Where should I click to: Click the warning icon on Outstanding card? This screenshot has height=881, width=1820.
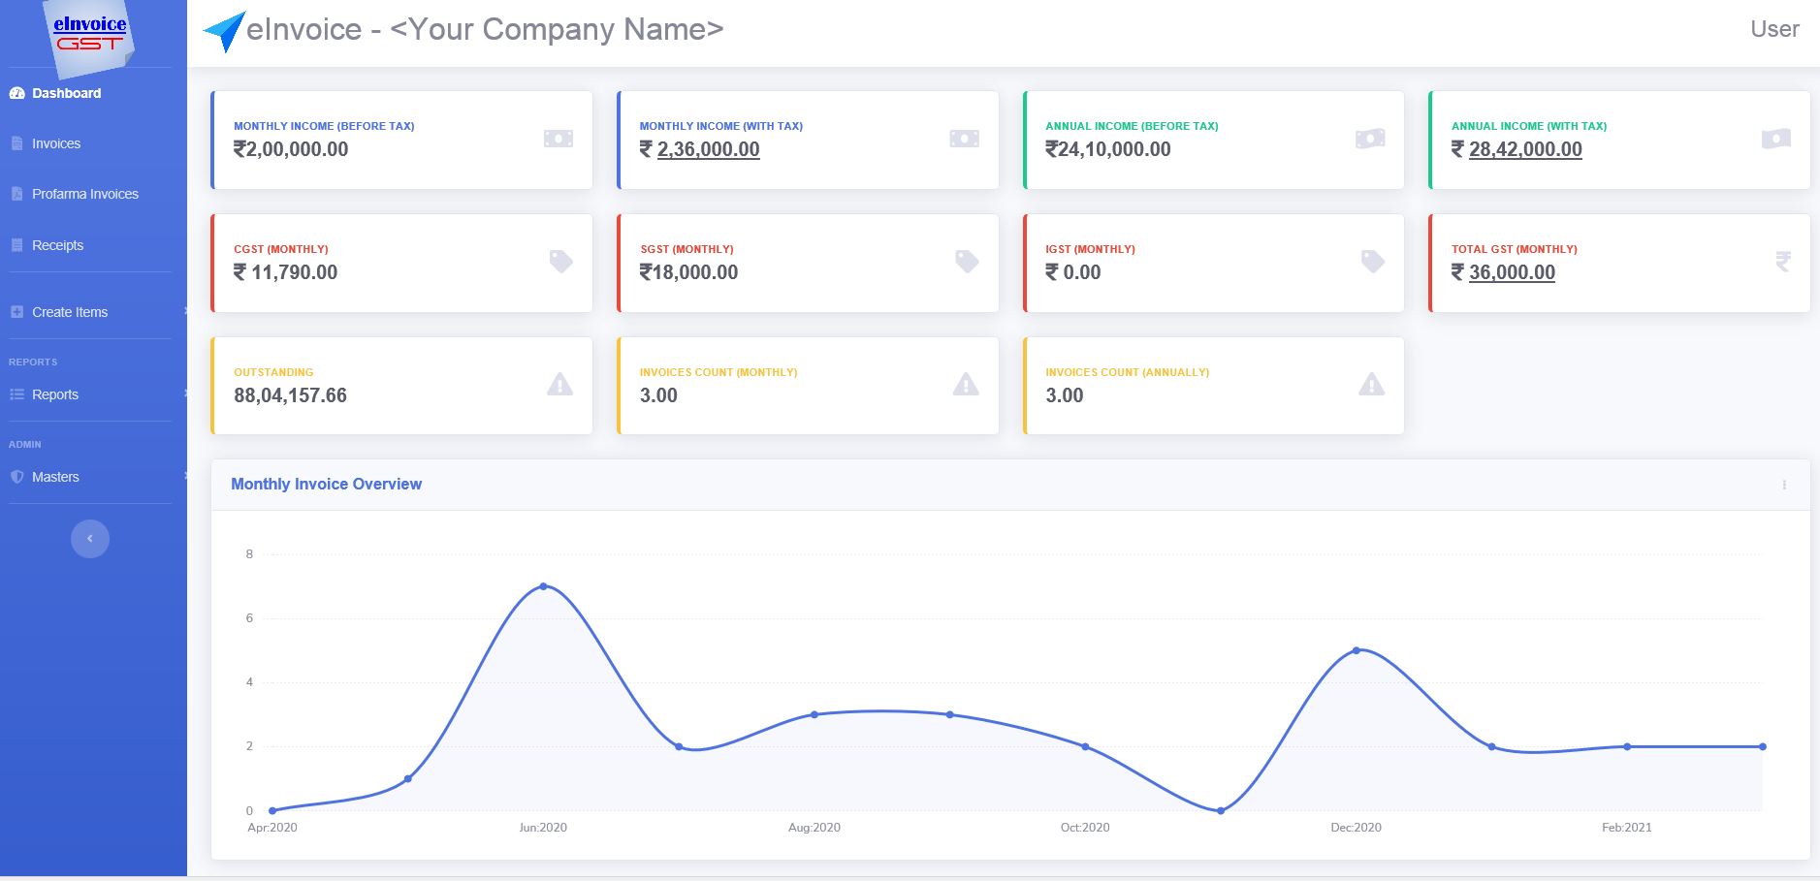click(x=559, y=385)
